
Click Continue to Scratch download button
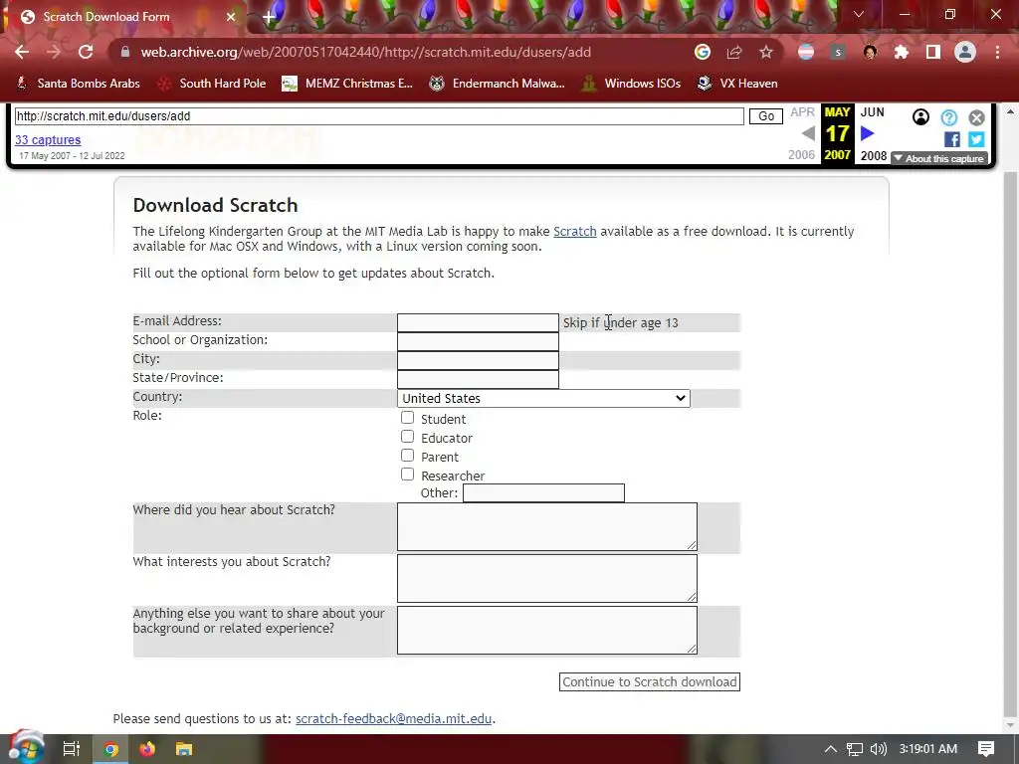pyautogui.click(x=649, y=682)
